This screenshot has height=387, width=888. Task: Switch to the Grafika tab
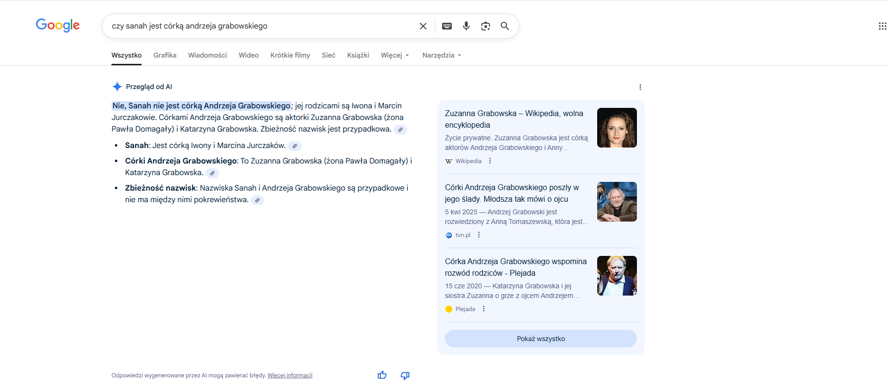165,55
